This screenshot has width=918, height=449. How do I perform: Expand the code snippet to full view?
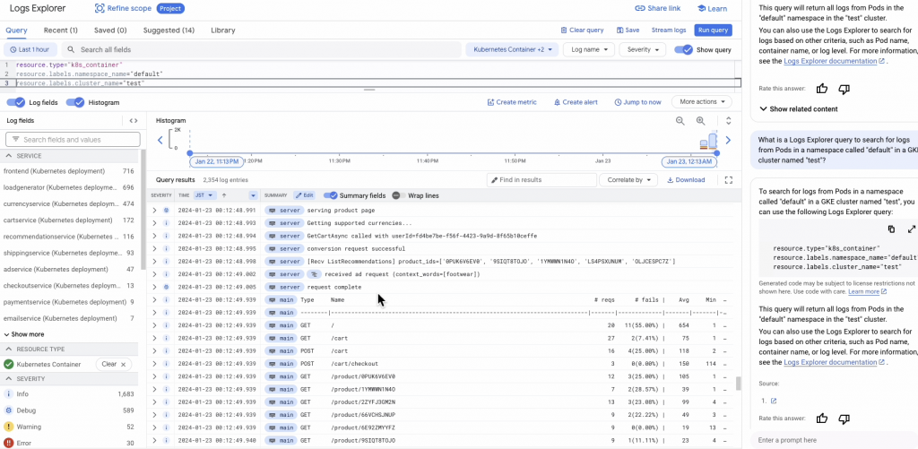(911, 229)
